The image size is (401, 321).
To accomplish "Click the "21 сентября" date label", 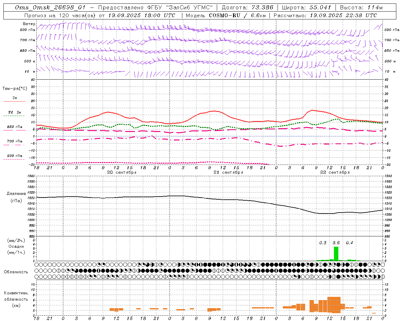I will pyautogui.click(x=228, y=172).
